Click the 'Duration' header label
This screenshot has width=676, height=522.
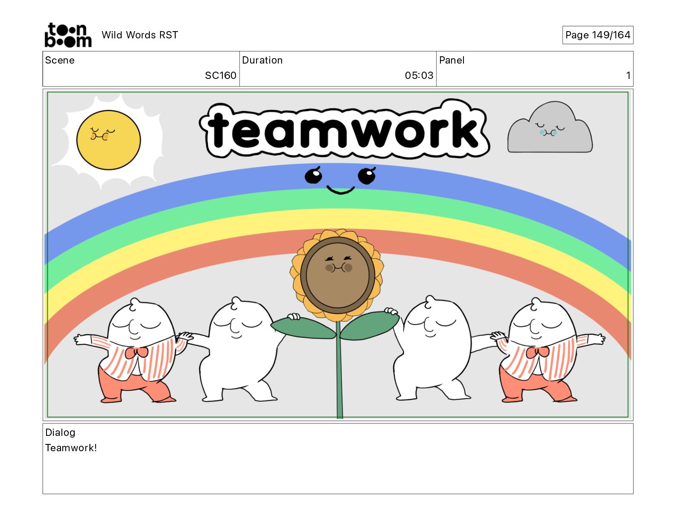coord(262,60)
